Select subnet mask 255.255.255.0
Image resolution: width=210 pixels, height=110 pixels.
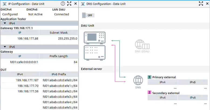[68, 39]
